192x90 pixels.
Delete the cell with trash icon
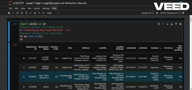point(180,24)
